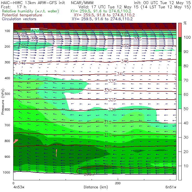The width and height of the screenshot is (192, 192).
Task: Click the 'Pressure (hPa)' axis title
Action: (3, 102)
